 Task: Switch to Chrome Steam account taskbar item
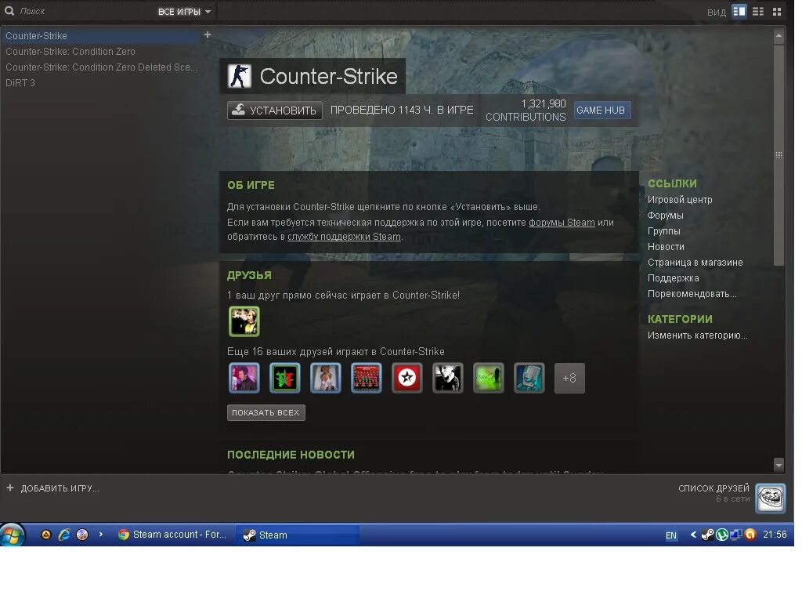pyautogui.click(x=172, y=535)
